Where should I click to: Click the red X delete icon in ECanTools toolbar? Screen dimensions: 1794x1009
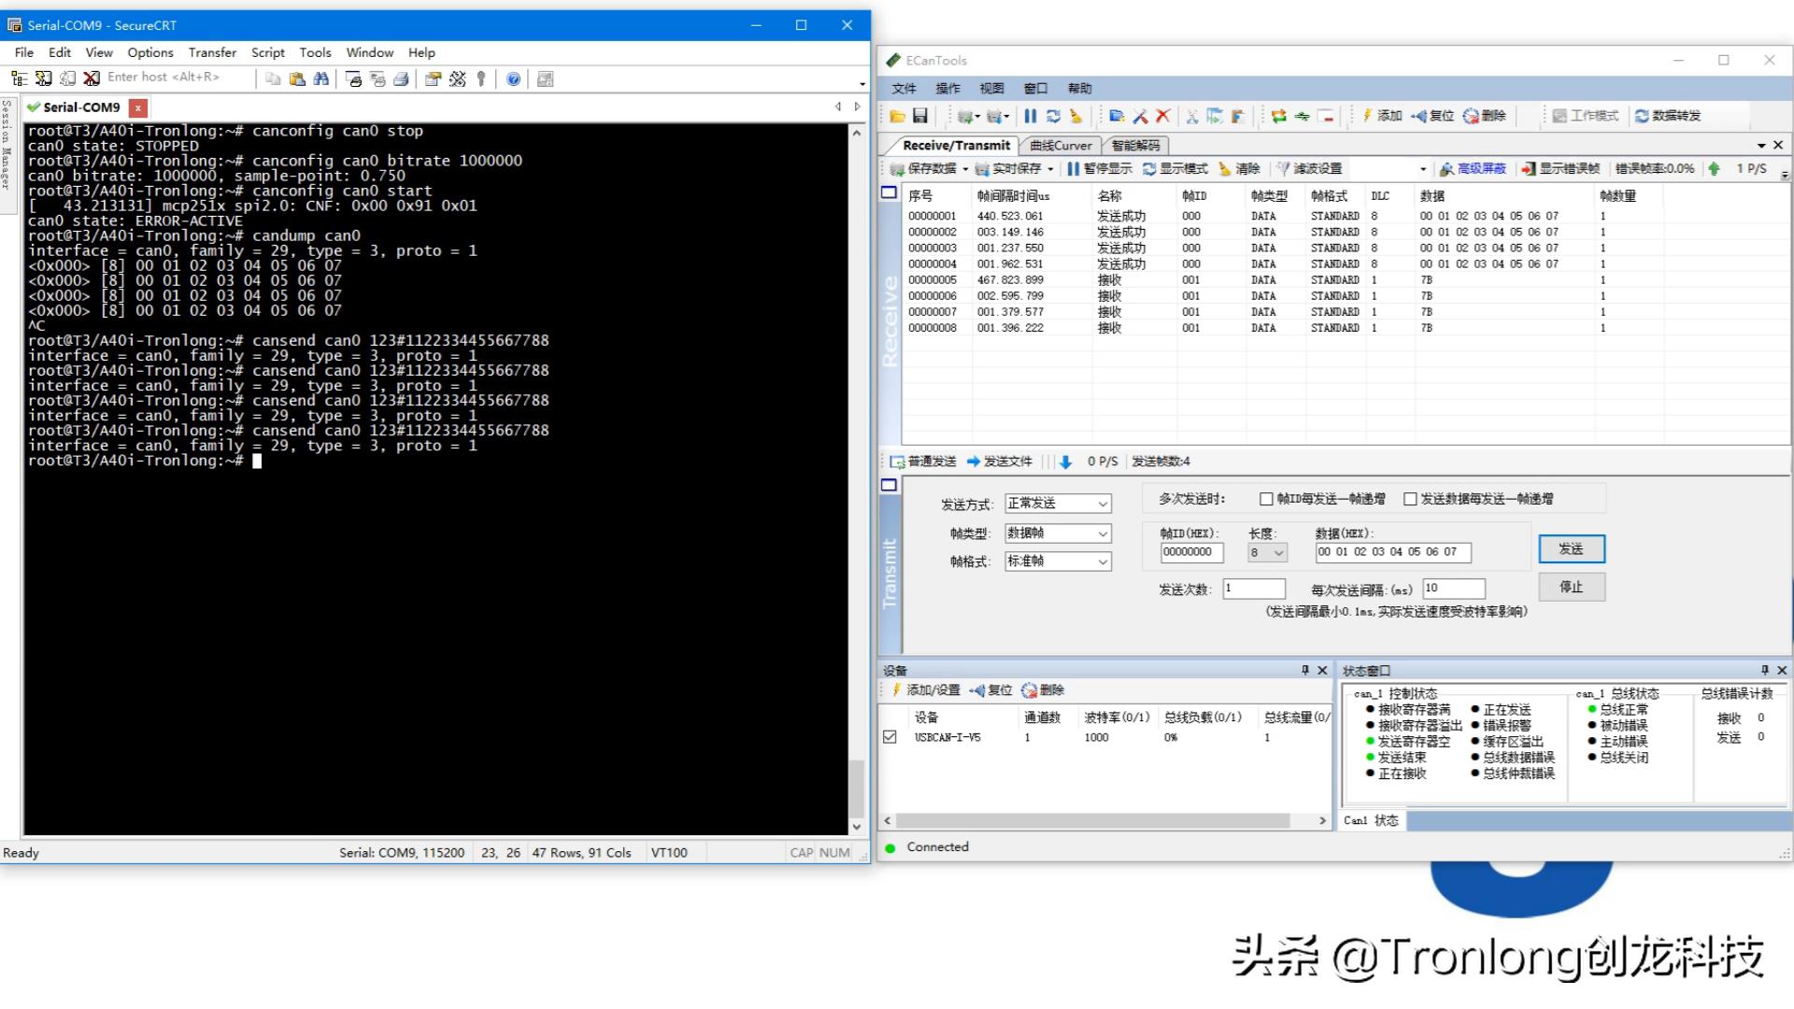[1163, 116]
